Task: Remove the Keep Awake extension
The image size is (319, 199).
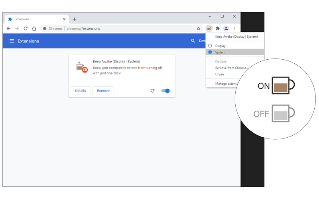Action: (103, 91)
